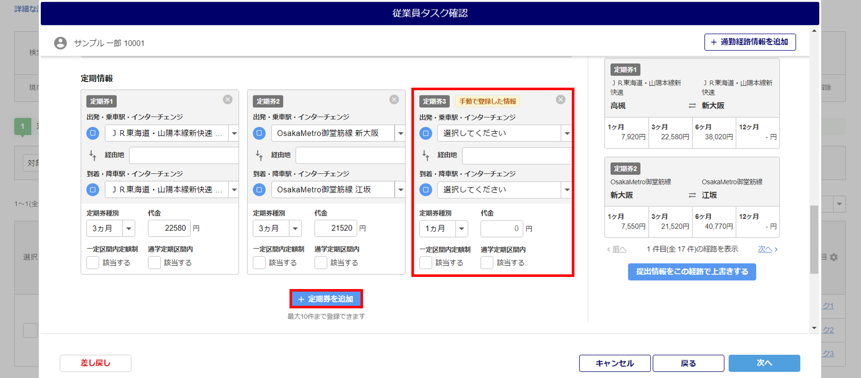This screenshot has height=378, width=861.
Task: Click 経由地 input field in 定期券2
Action: (x=350, y=155)
